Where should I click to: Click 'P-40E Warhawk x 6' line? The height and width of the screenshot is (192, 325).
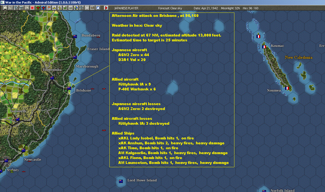click(137, 89)
